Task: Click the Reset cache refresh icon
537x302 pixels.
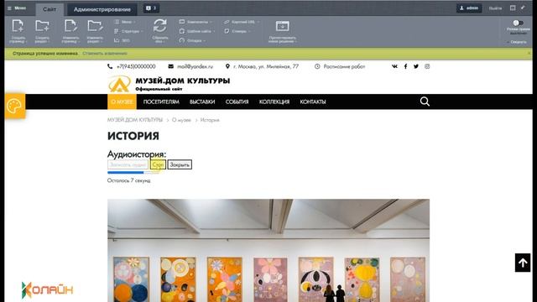Action: tap(160, 26)
